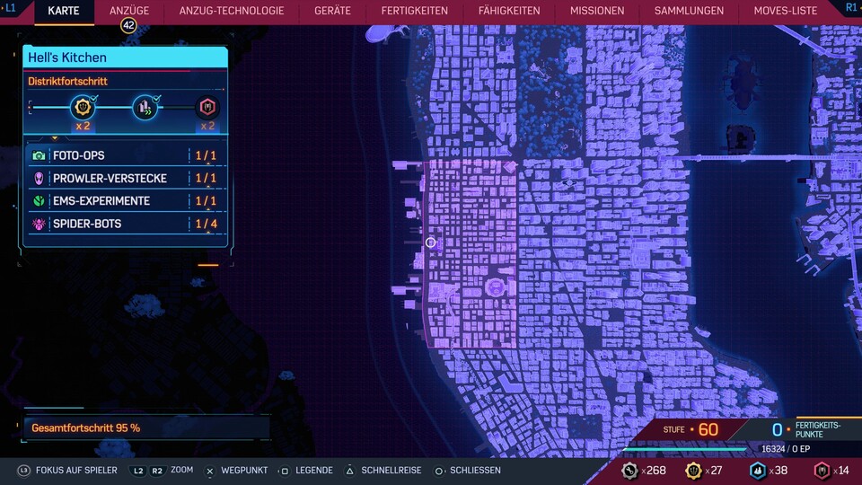Click the 16324 / 0 EP text
Image resolution: width=862 pixels, height=485 pixels.
(786, 449)
